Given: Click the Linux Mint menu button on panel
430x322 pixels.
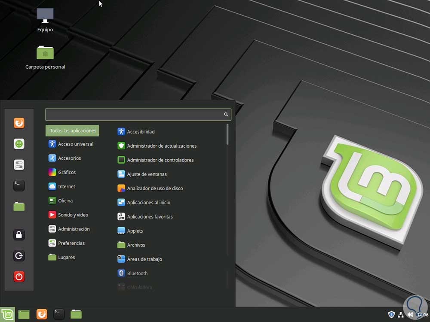Looking at the screenshot, I should point(7,314).
